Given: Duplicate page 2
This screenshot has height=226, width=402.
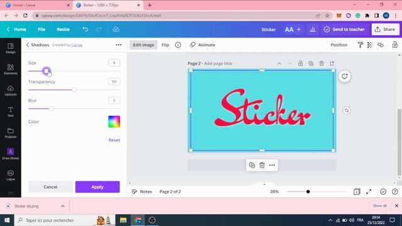Looking at the screenshot, I should click(x=311, y=63).
